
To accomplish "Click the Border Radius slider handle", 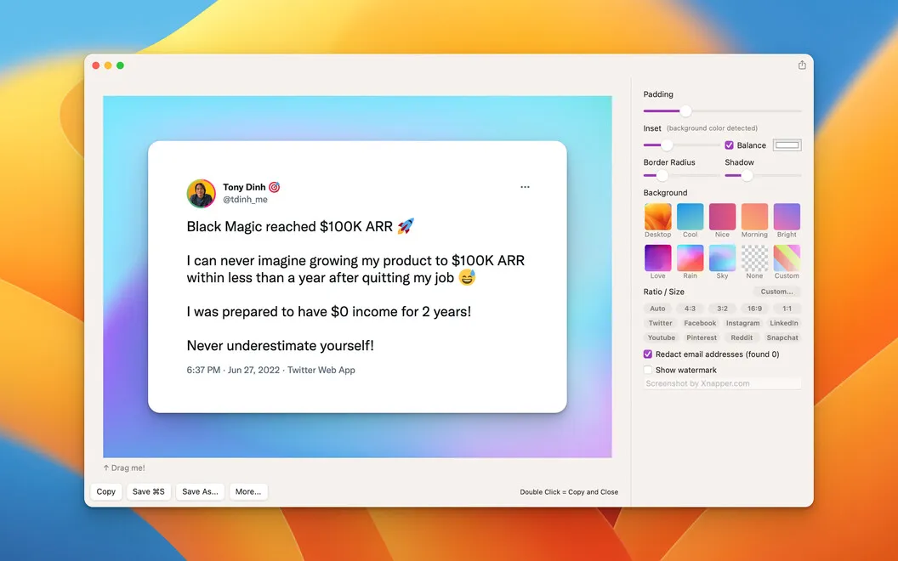I will [662, 176].
